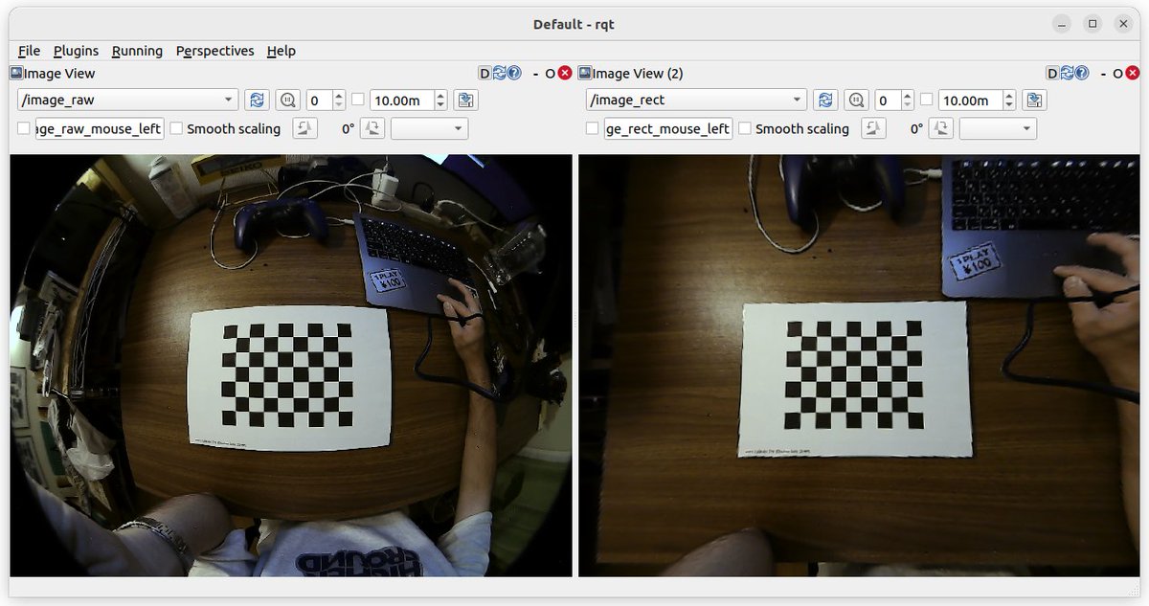Close the left Image View panel
The width and height of the screenshot is (1149, 606).
point(565,73)
